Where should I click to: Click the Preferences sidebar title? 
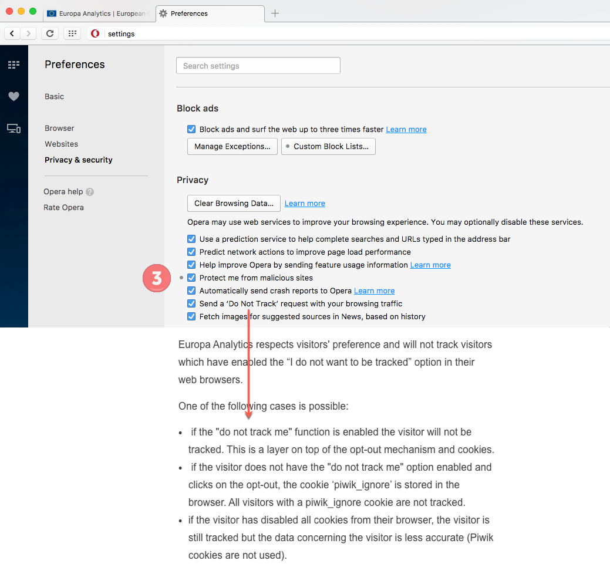pyautogui.click(x=75, y=65)
